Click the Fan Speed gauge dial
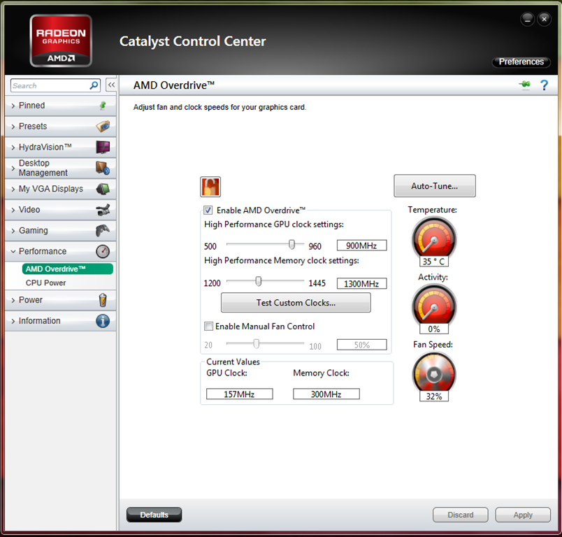 (433, 373)
